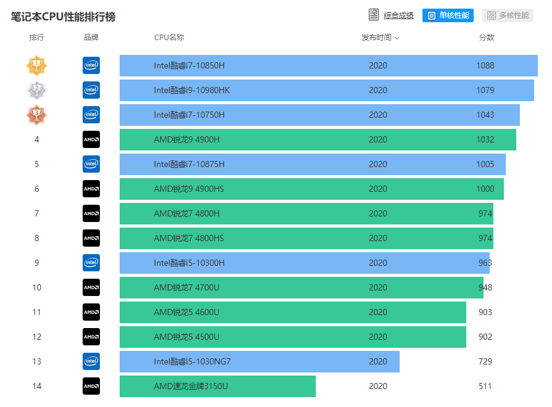Screen dimensions: 552x407
Task: Click AMD logo beside 锐龙5 4600U
Action: (91, 312)
